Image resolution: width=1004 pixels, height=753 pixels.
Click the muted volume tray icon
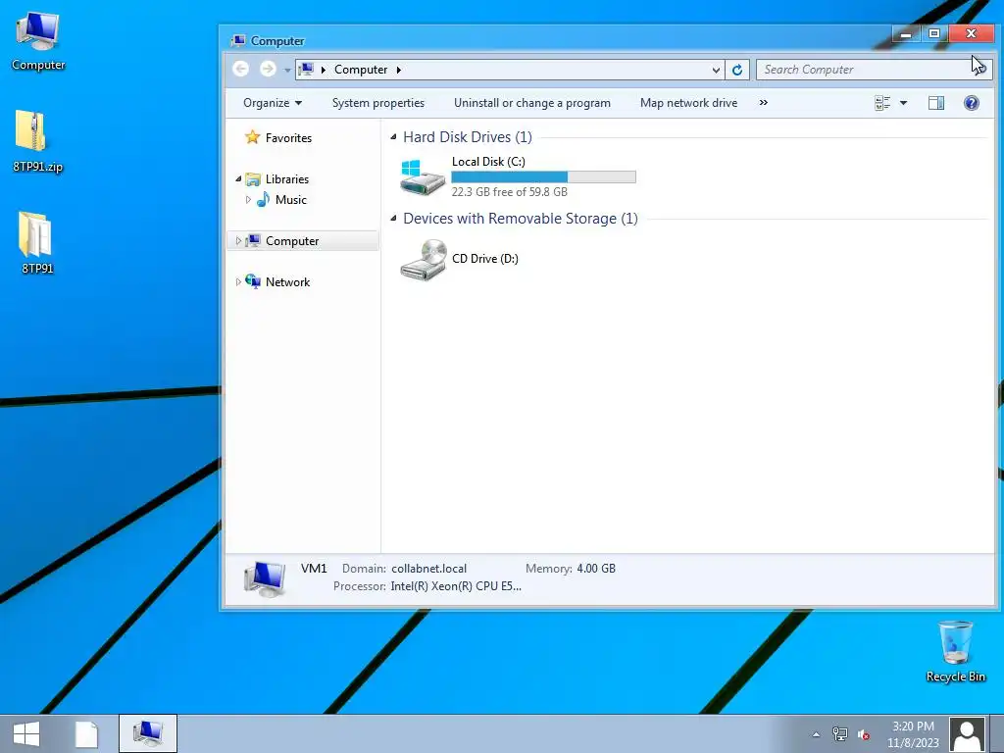pyautogui.click(x=863, y=734)
